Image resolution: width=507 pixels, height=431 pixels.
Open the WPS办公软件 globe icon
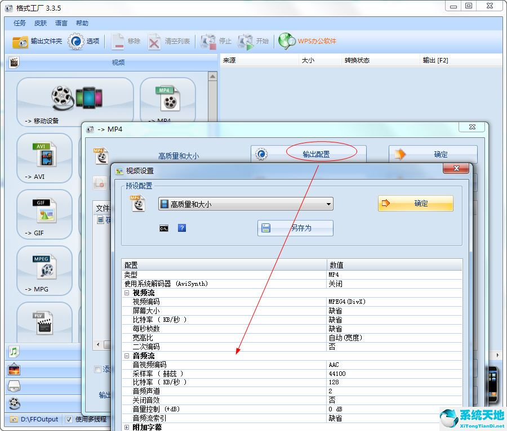(x=287, y=41)
